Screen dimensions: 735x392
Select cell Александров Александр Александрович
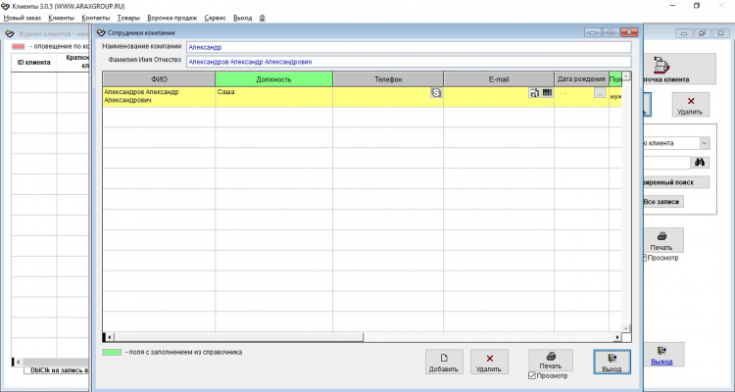pos(159,97)
